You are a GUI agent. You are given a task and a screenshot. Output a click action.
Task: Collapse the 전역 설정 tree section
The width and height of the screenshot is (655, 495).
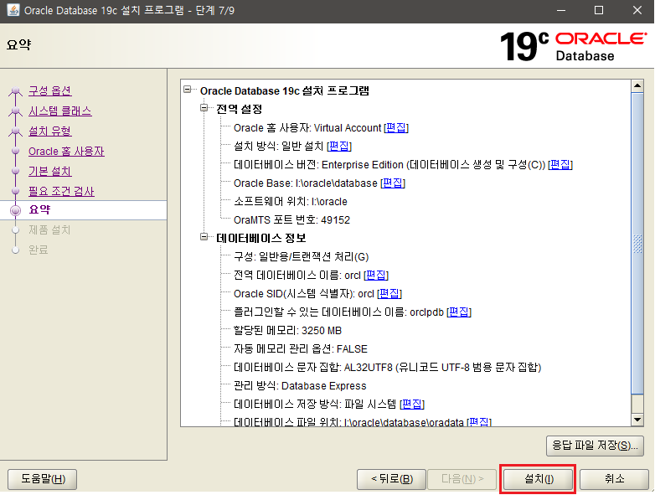click(x=204, y=108)
